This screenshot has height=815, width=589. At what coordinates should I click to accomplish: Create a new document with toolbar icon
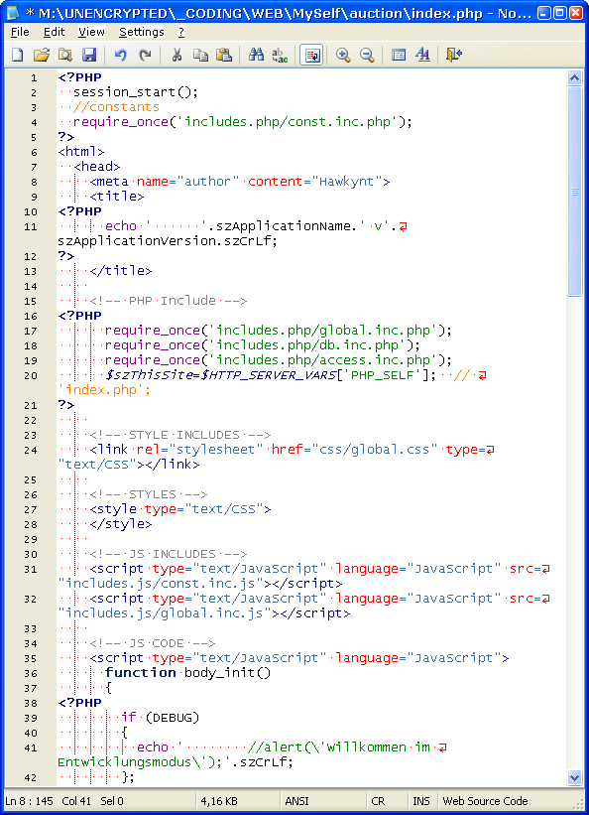click(x=18, y=55)
